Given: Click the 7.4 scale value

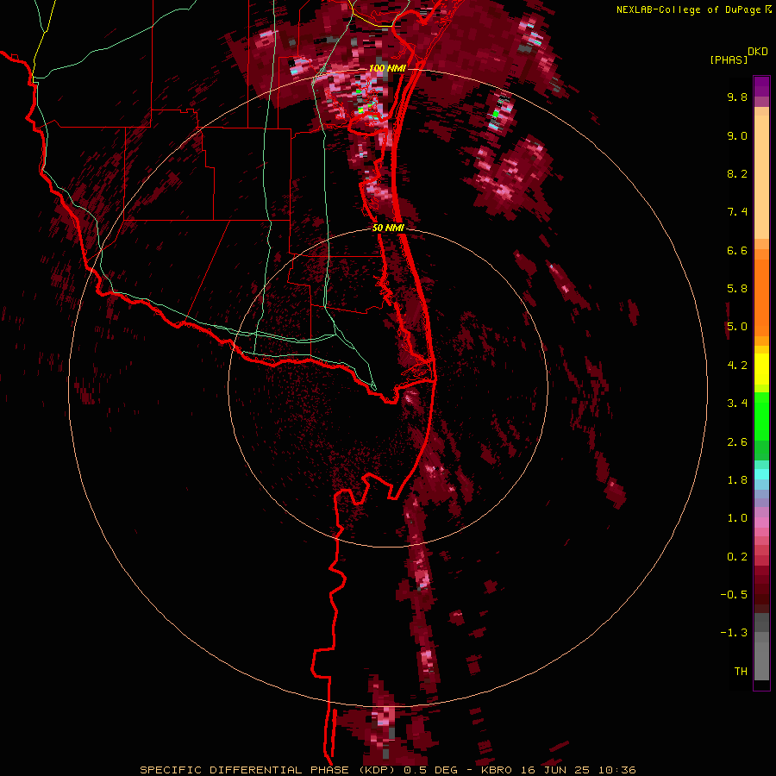Looking at the screenshot, I should point(737,212).
